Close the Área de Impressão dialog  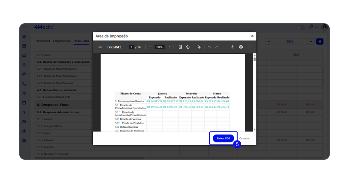pos(252,36)
